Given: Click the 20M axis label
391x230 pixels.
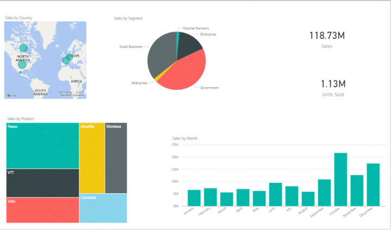Looking at the screenshot, I should [175, 157].
